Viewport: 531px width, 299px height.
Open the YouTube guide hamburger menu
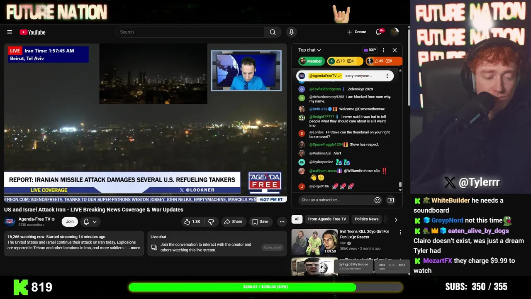[10, 32]
